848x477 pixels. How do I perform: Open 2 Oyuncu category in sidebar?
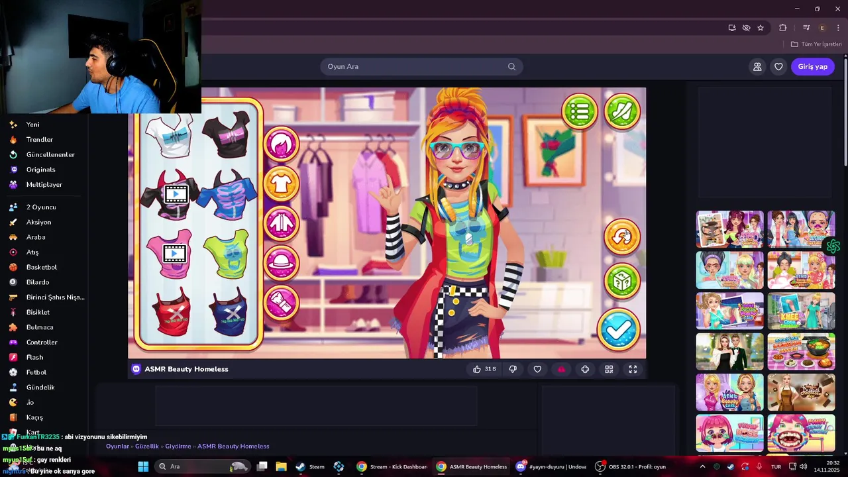tap(41, 207)
